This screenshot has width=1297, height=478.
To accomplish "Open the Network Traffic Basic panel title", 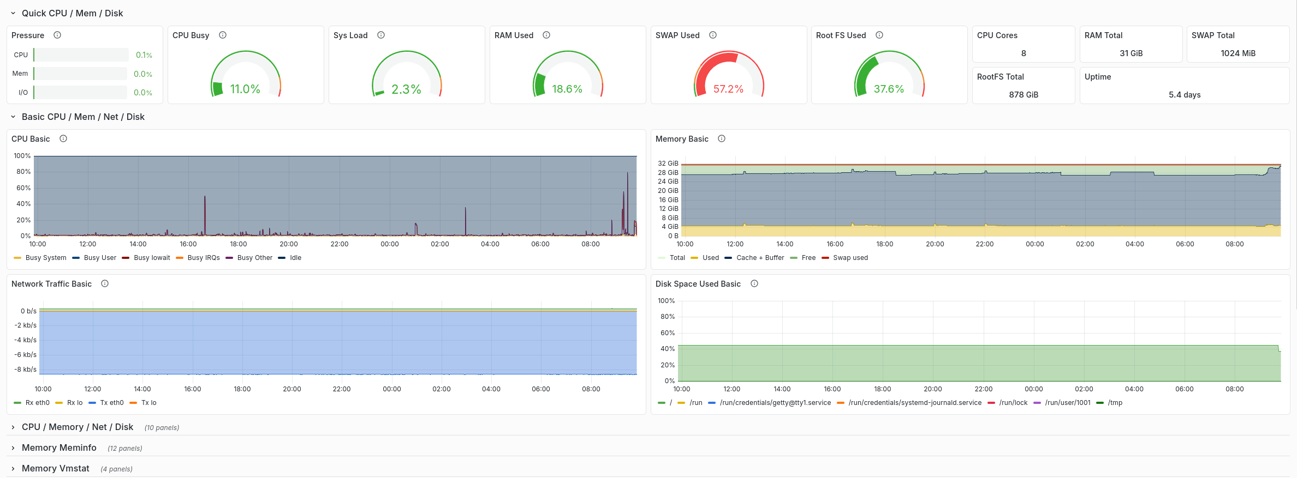I will coord(51,284).
